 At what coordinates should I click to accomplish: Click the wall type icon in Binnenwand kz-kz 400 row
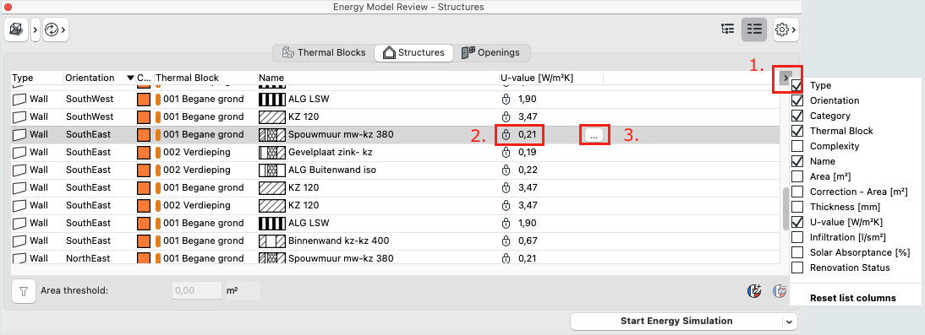tap(19, 240)
